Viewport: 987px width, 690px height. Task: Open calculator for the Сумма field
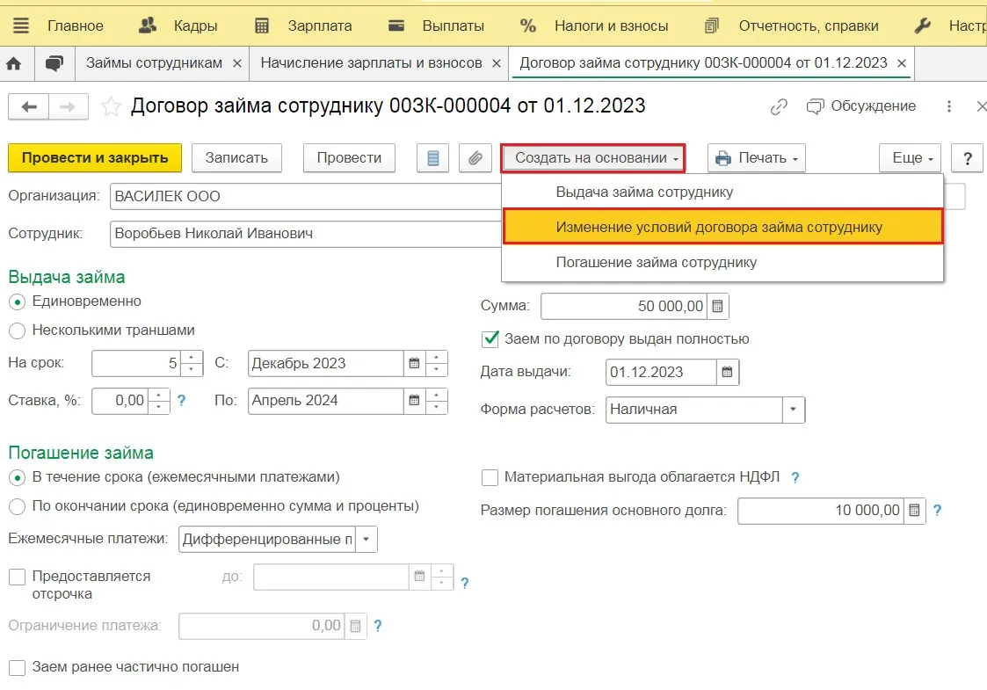click(x=718, y=307)
